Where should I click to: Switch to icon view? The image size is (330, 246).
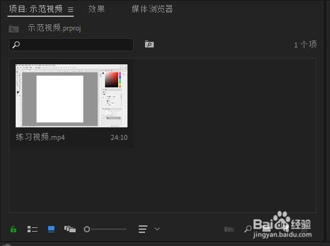click(x=51, y=229)
